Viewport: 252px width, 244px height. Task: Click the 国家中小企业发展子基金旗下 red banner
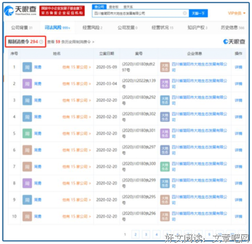pos(62,11)
